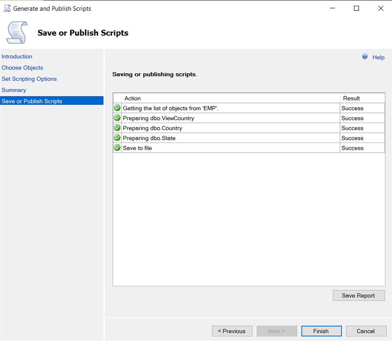Open the Summary step
The image size is (392, 341).
(x=14, y=90)
